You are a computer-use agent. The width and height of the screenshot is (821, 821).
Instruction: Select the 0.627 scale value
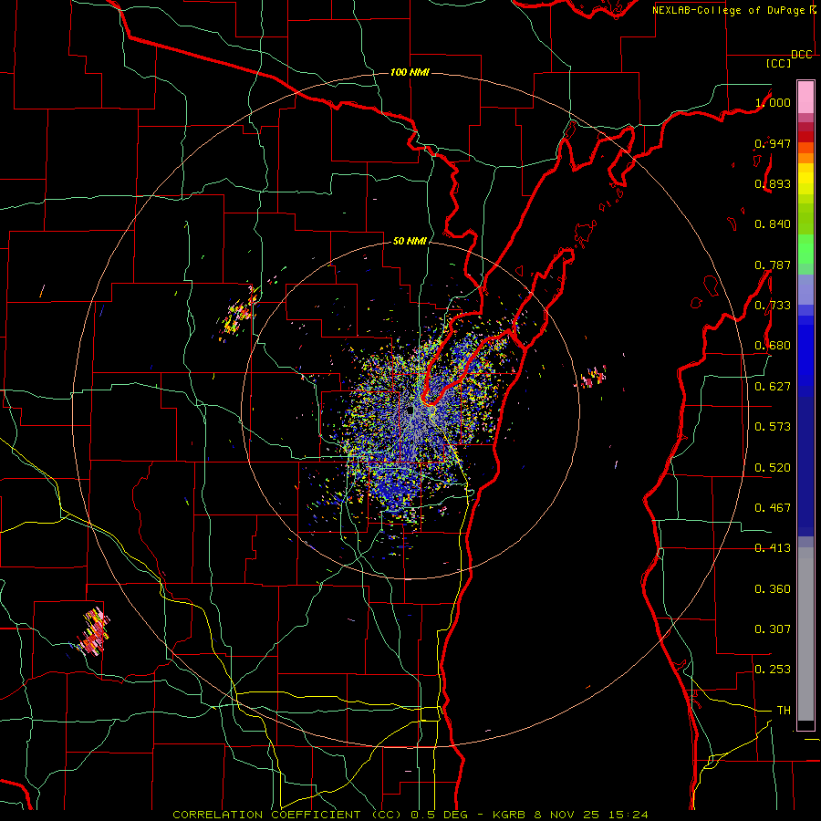tap(773, 387)
